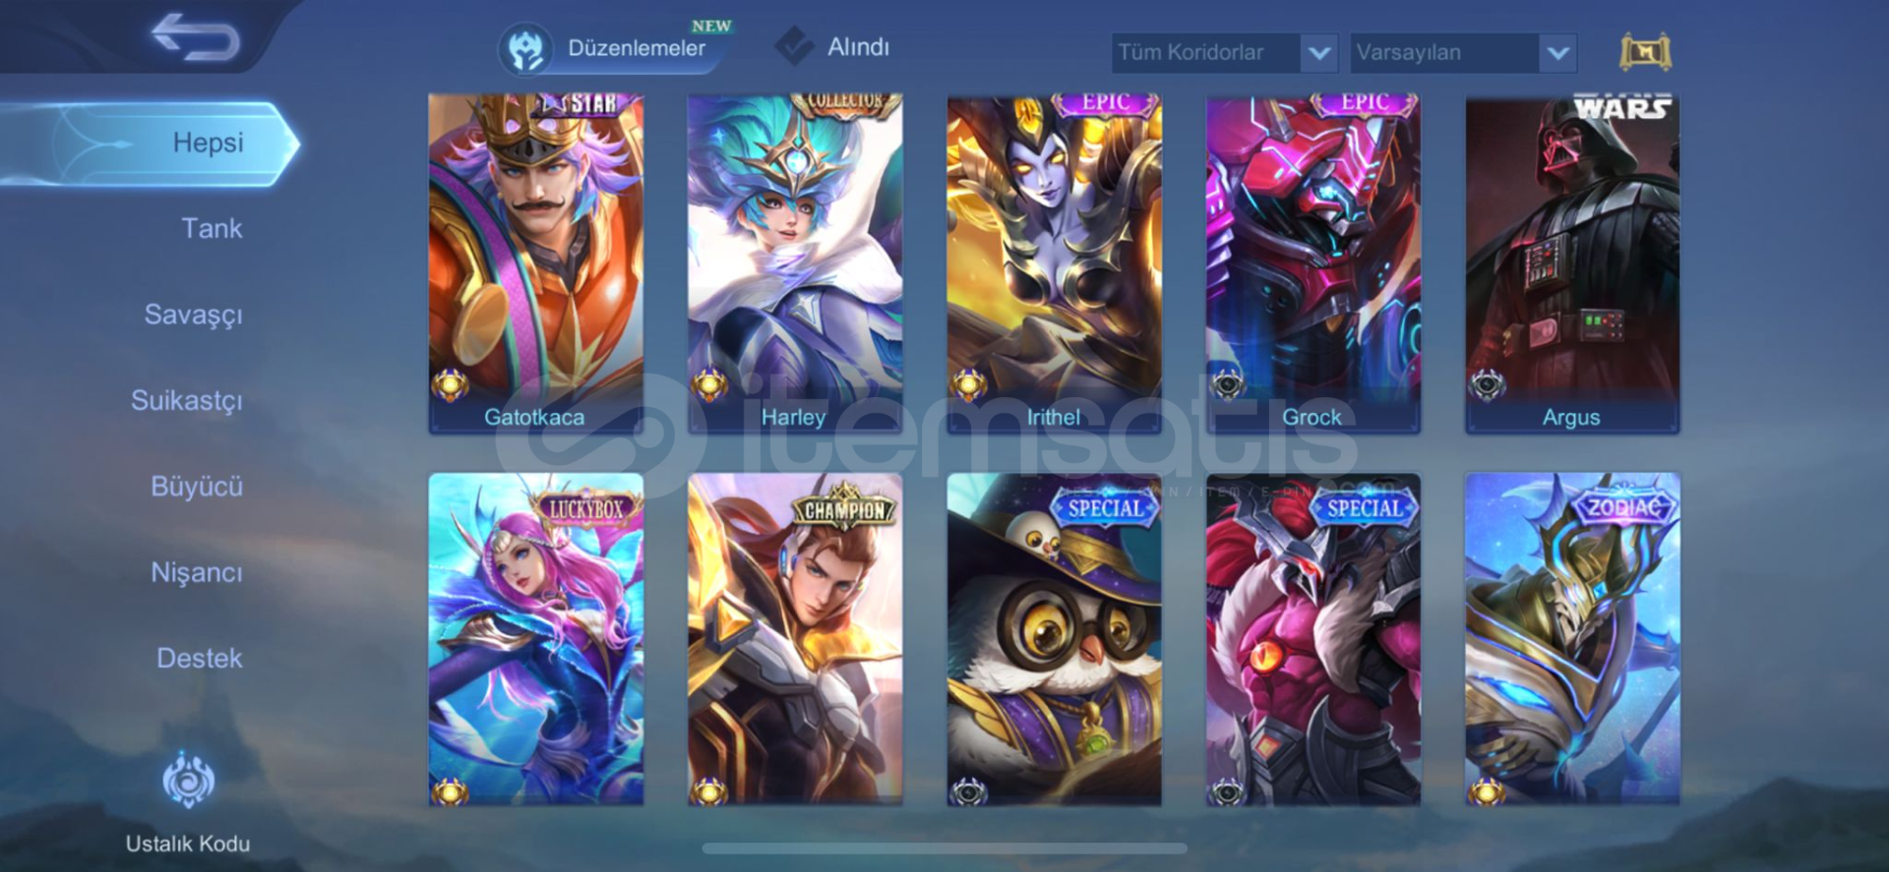The height and width of the screenshot is (872, 1889).
Task: Tap the Ustalık Kodu emblem icon
Action: 188,780
